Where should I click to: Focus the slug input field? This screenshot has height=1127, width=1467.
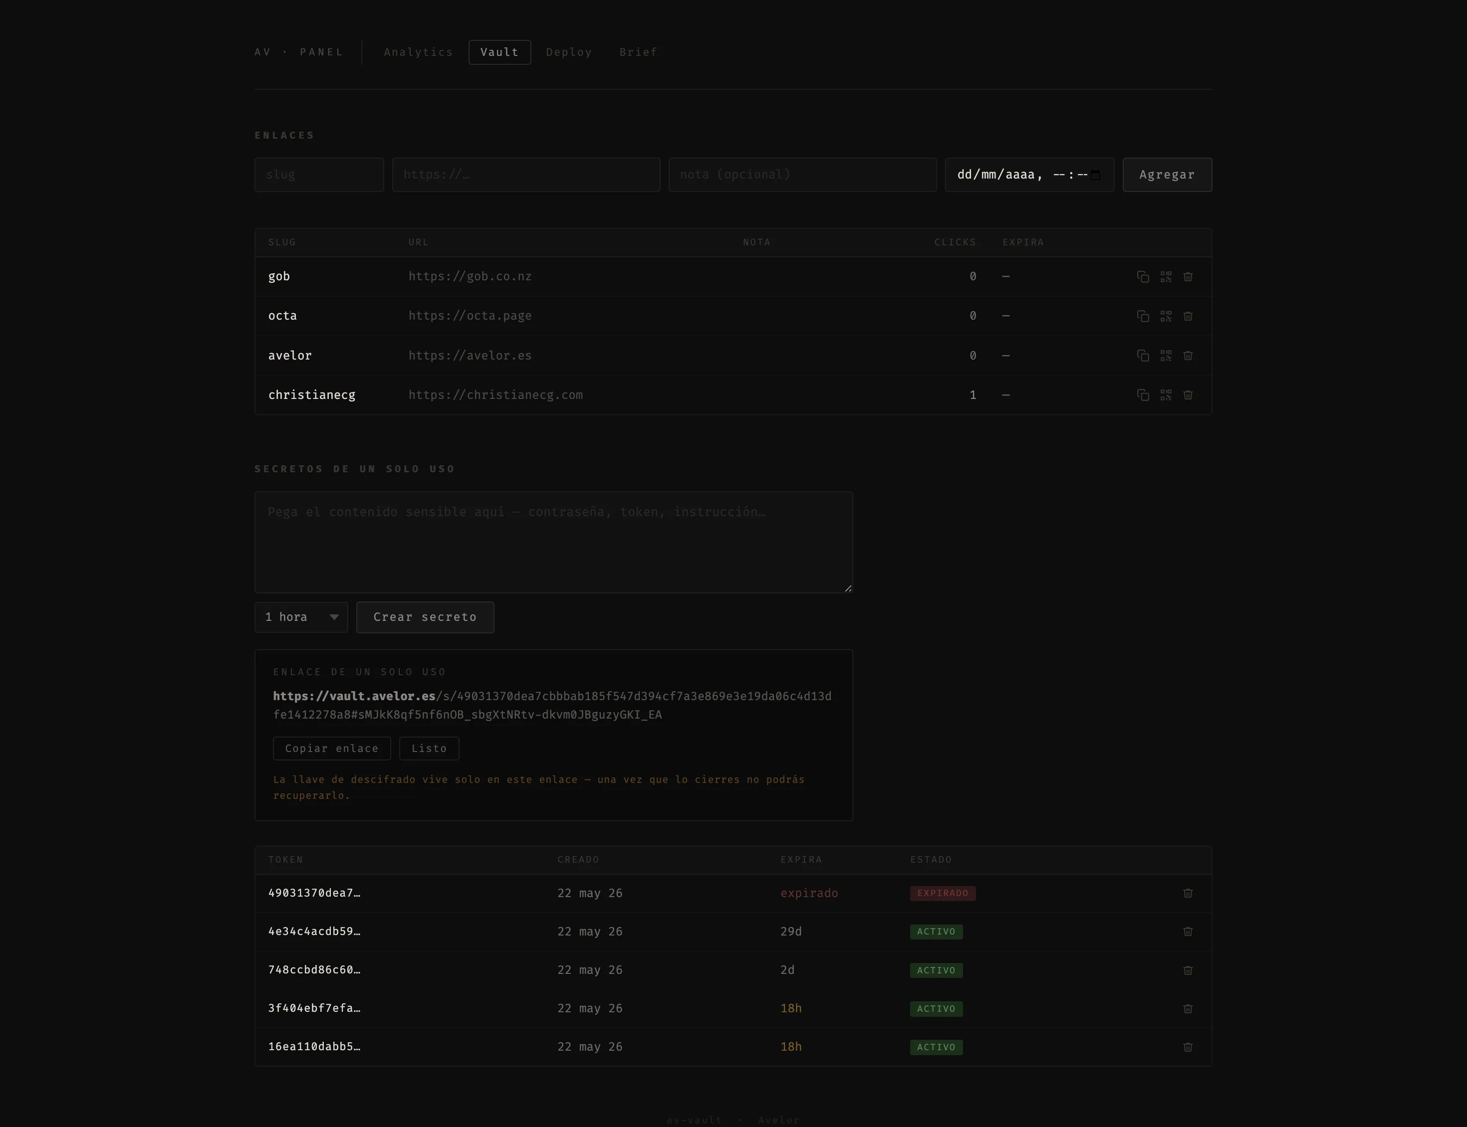[x=319, y=175]
